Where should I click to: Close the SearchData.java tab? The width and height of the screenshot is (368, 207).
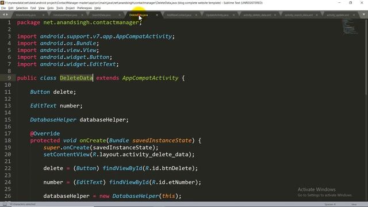pyautogui.click(x=120, y=15)
